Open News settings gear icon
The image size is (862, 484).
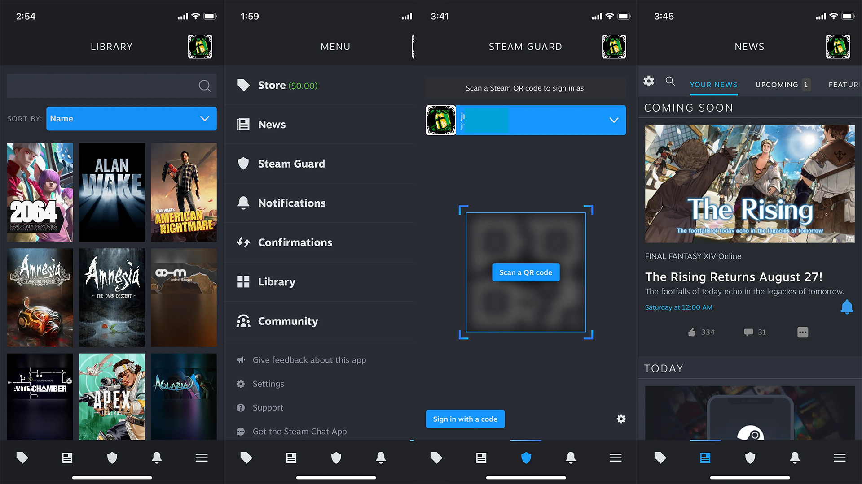pos(649,81)
